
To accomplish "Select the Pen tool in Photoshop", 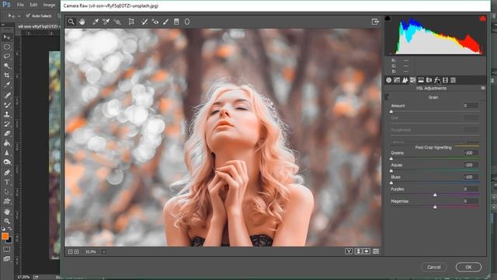I will coord(7,173).
